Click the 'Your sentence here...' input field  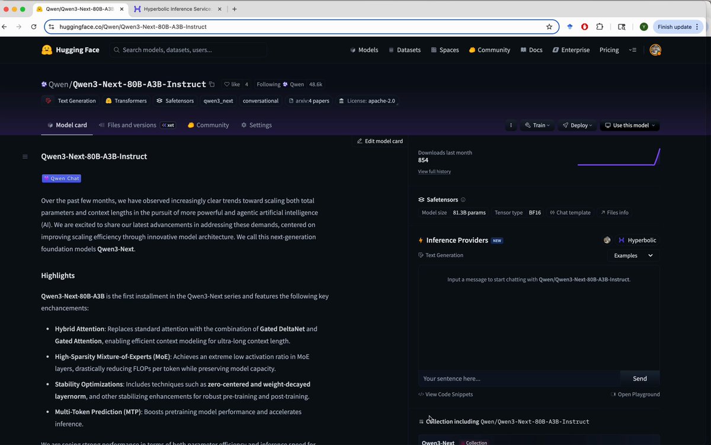(x=518, y=379)
